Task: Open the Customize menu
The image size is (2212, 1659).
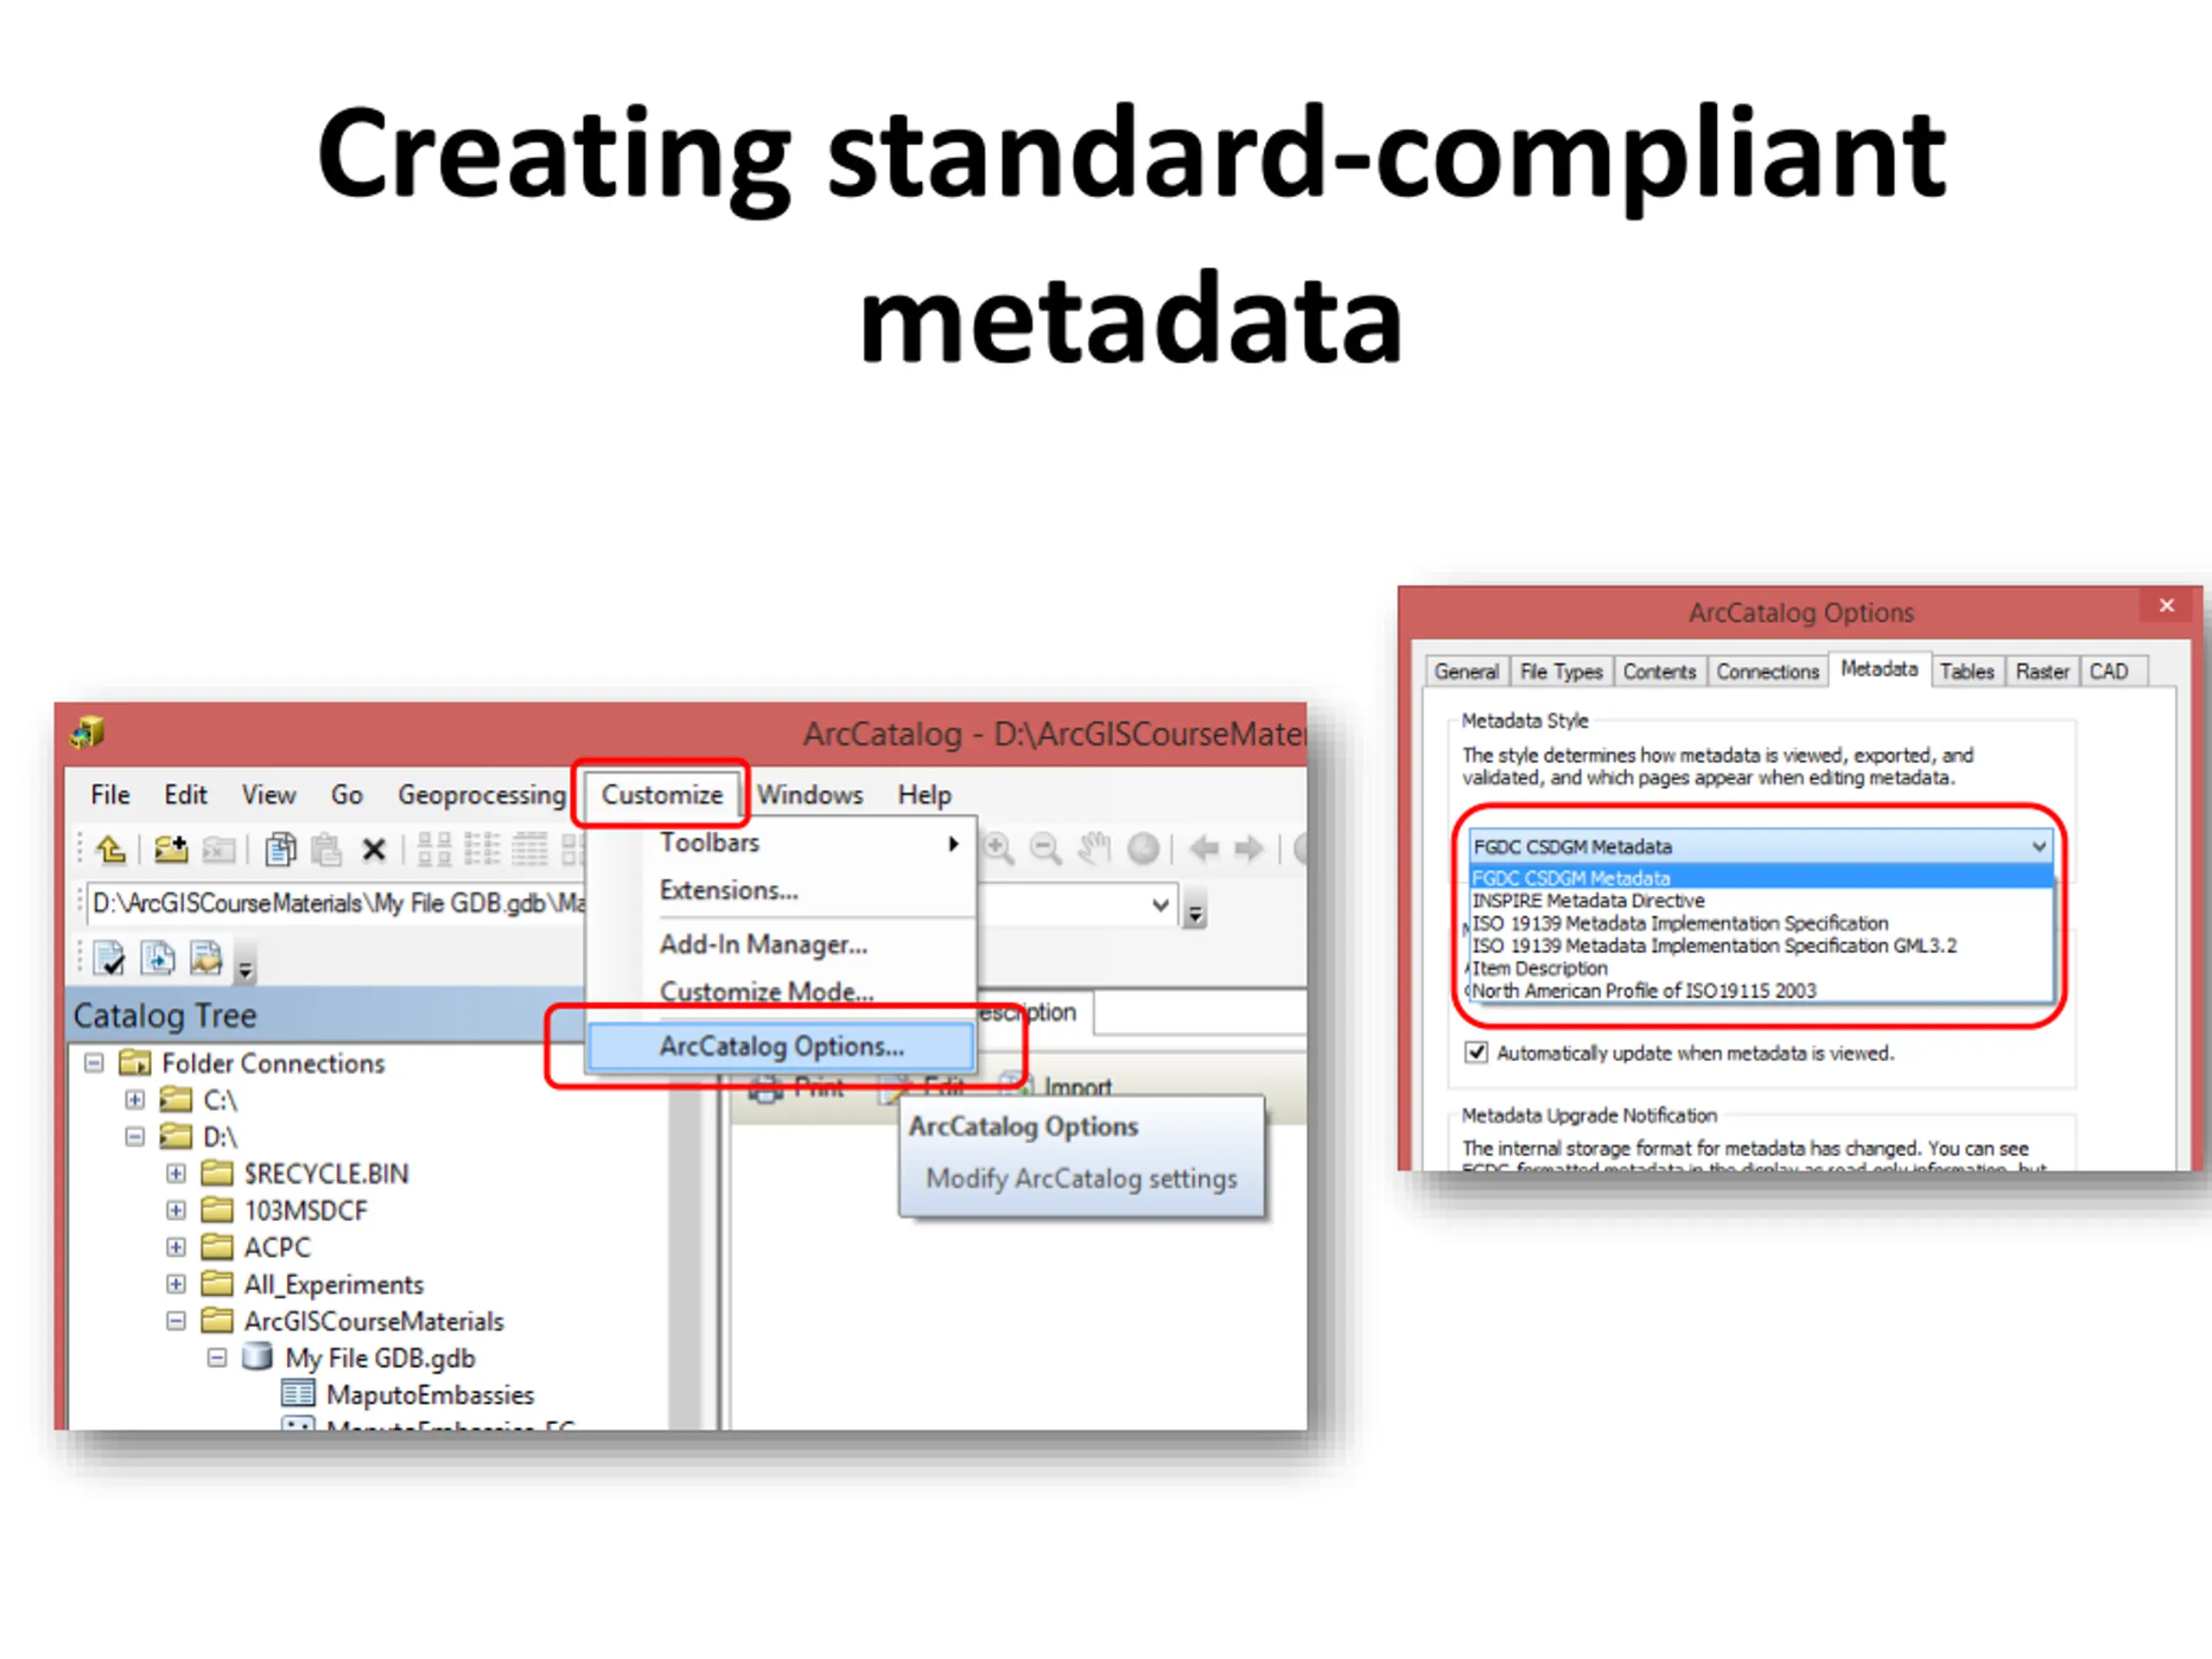Action: tap(662, 794)
